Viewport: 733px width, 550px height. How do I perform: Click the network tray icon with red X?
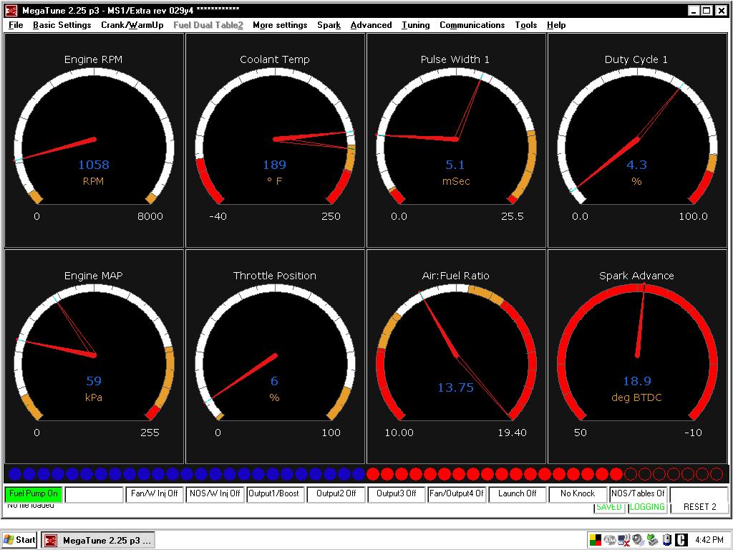tap(623, 540)
